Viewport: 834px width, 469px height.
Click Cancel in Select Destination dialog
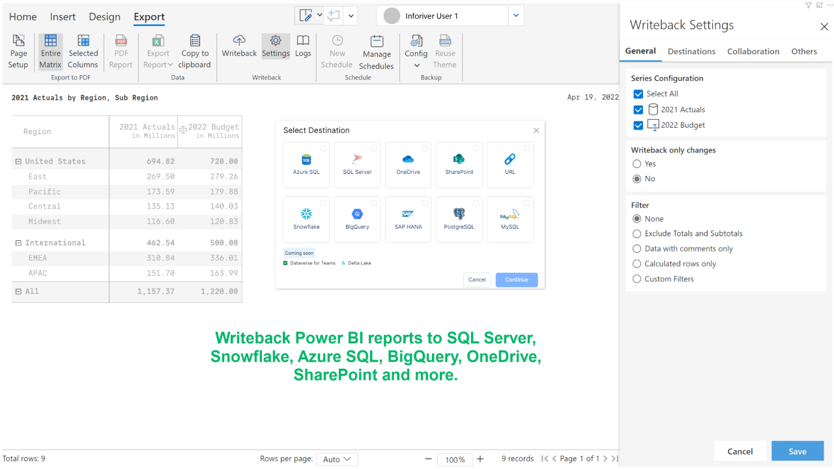pyautogui.click(x=477, y=279)
